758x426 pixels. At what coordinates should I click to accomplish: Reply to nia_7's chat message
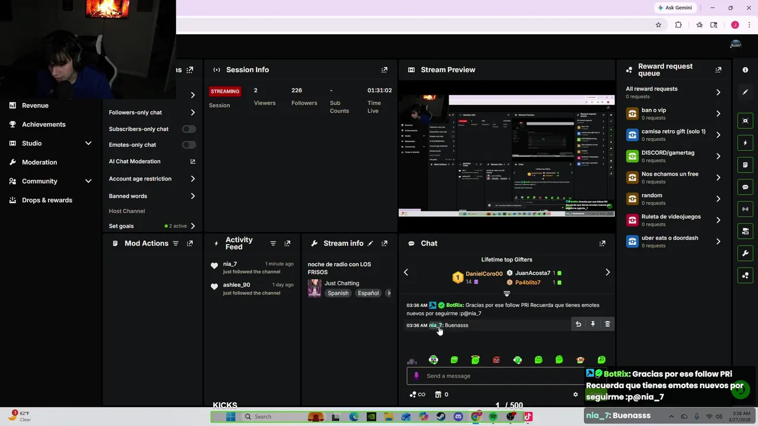click(578, 324)
